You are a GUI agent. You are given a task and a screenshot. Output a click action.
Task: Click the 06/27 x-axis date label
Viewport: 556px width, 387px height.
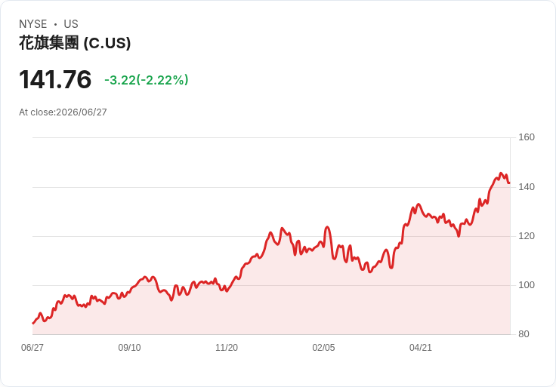point(32,348)
